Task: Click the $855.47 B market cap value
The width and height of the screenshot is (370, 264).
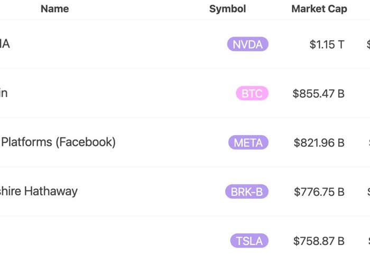Action: 319,93
